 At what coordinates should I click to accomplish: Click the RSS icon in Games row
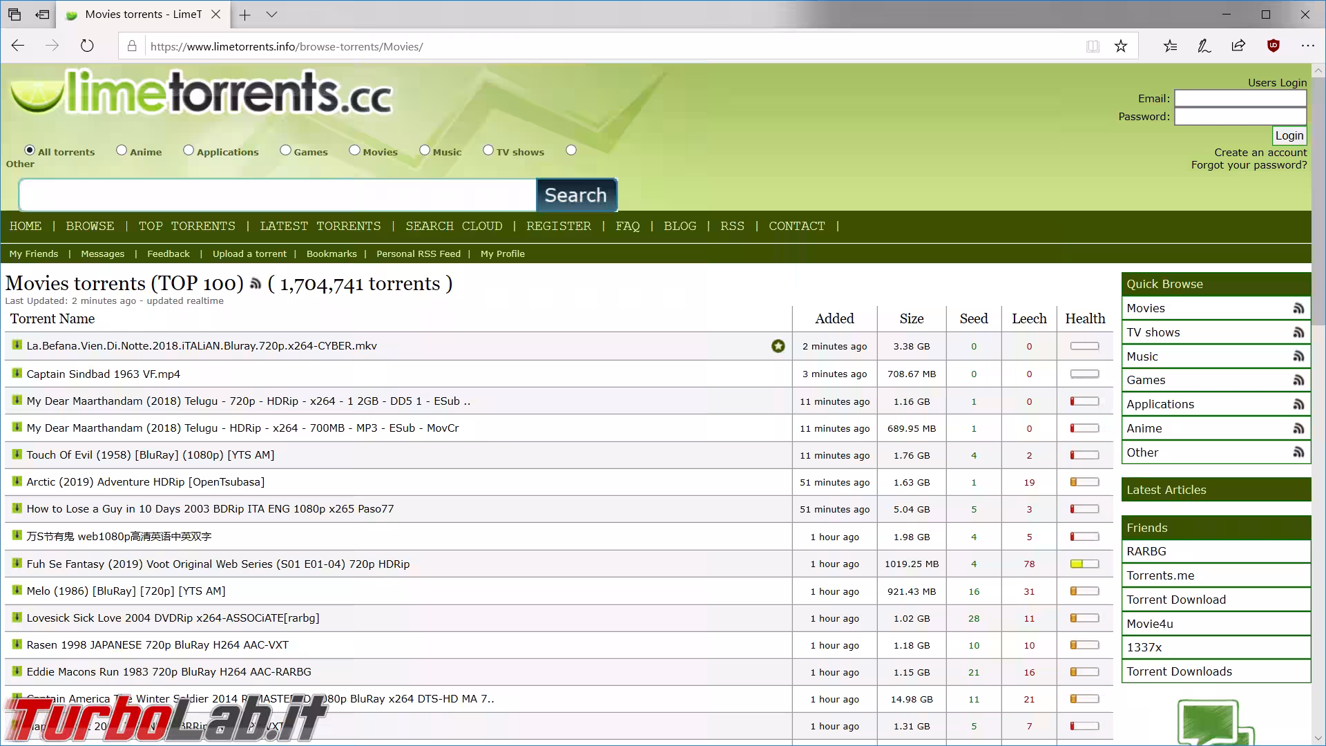[x=1298, y=381]
